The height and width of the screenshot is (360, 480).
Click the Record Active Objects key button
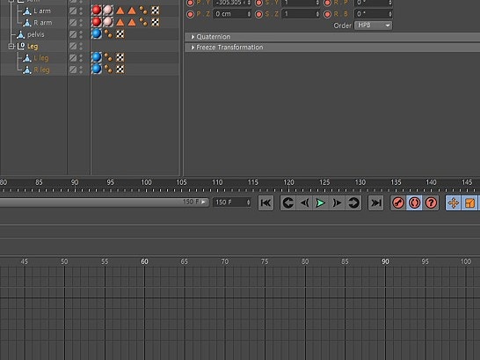point(398,202)
